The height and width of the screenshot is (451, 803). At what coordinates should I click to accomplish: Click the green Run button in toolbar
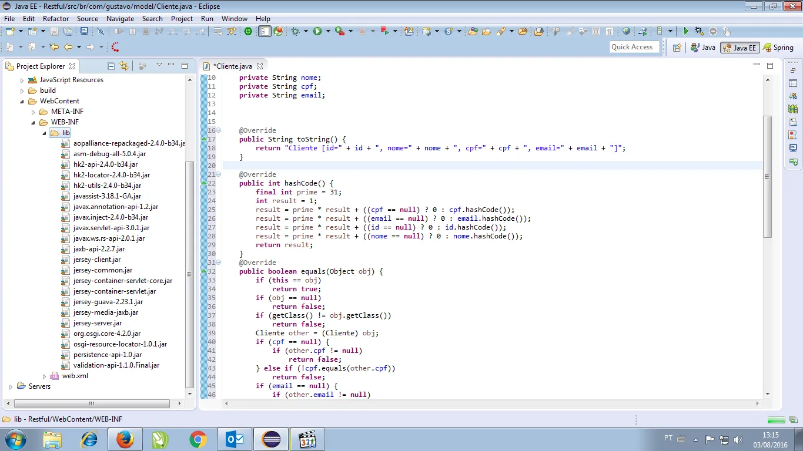tap(317, 31)
